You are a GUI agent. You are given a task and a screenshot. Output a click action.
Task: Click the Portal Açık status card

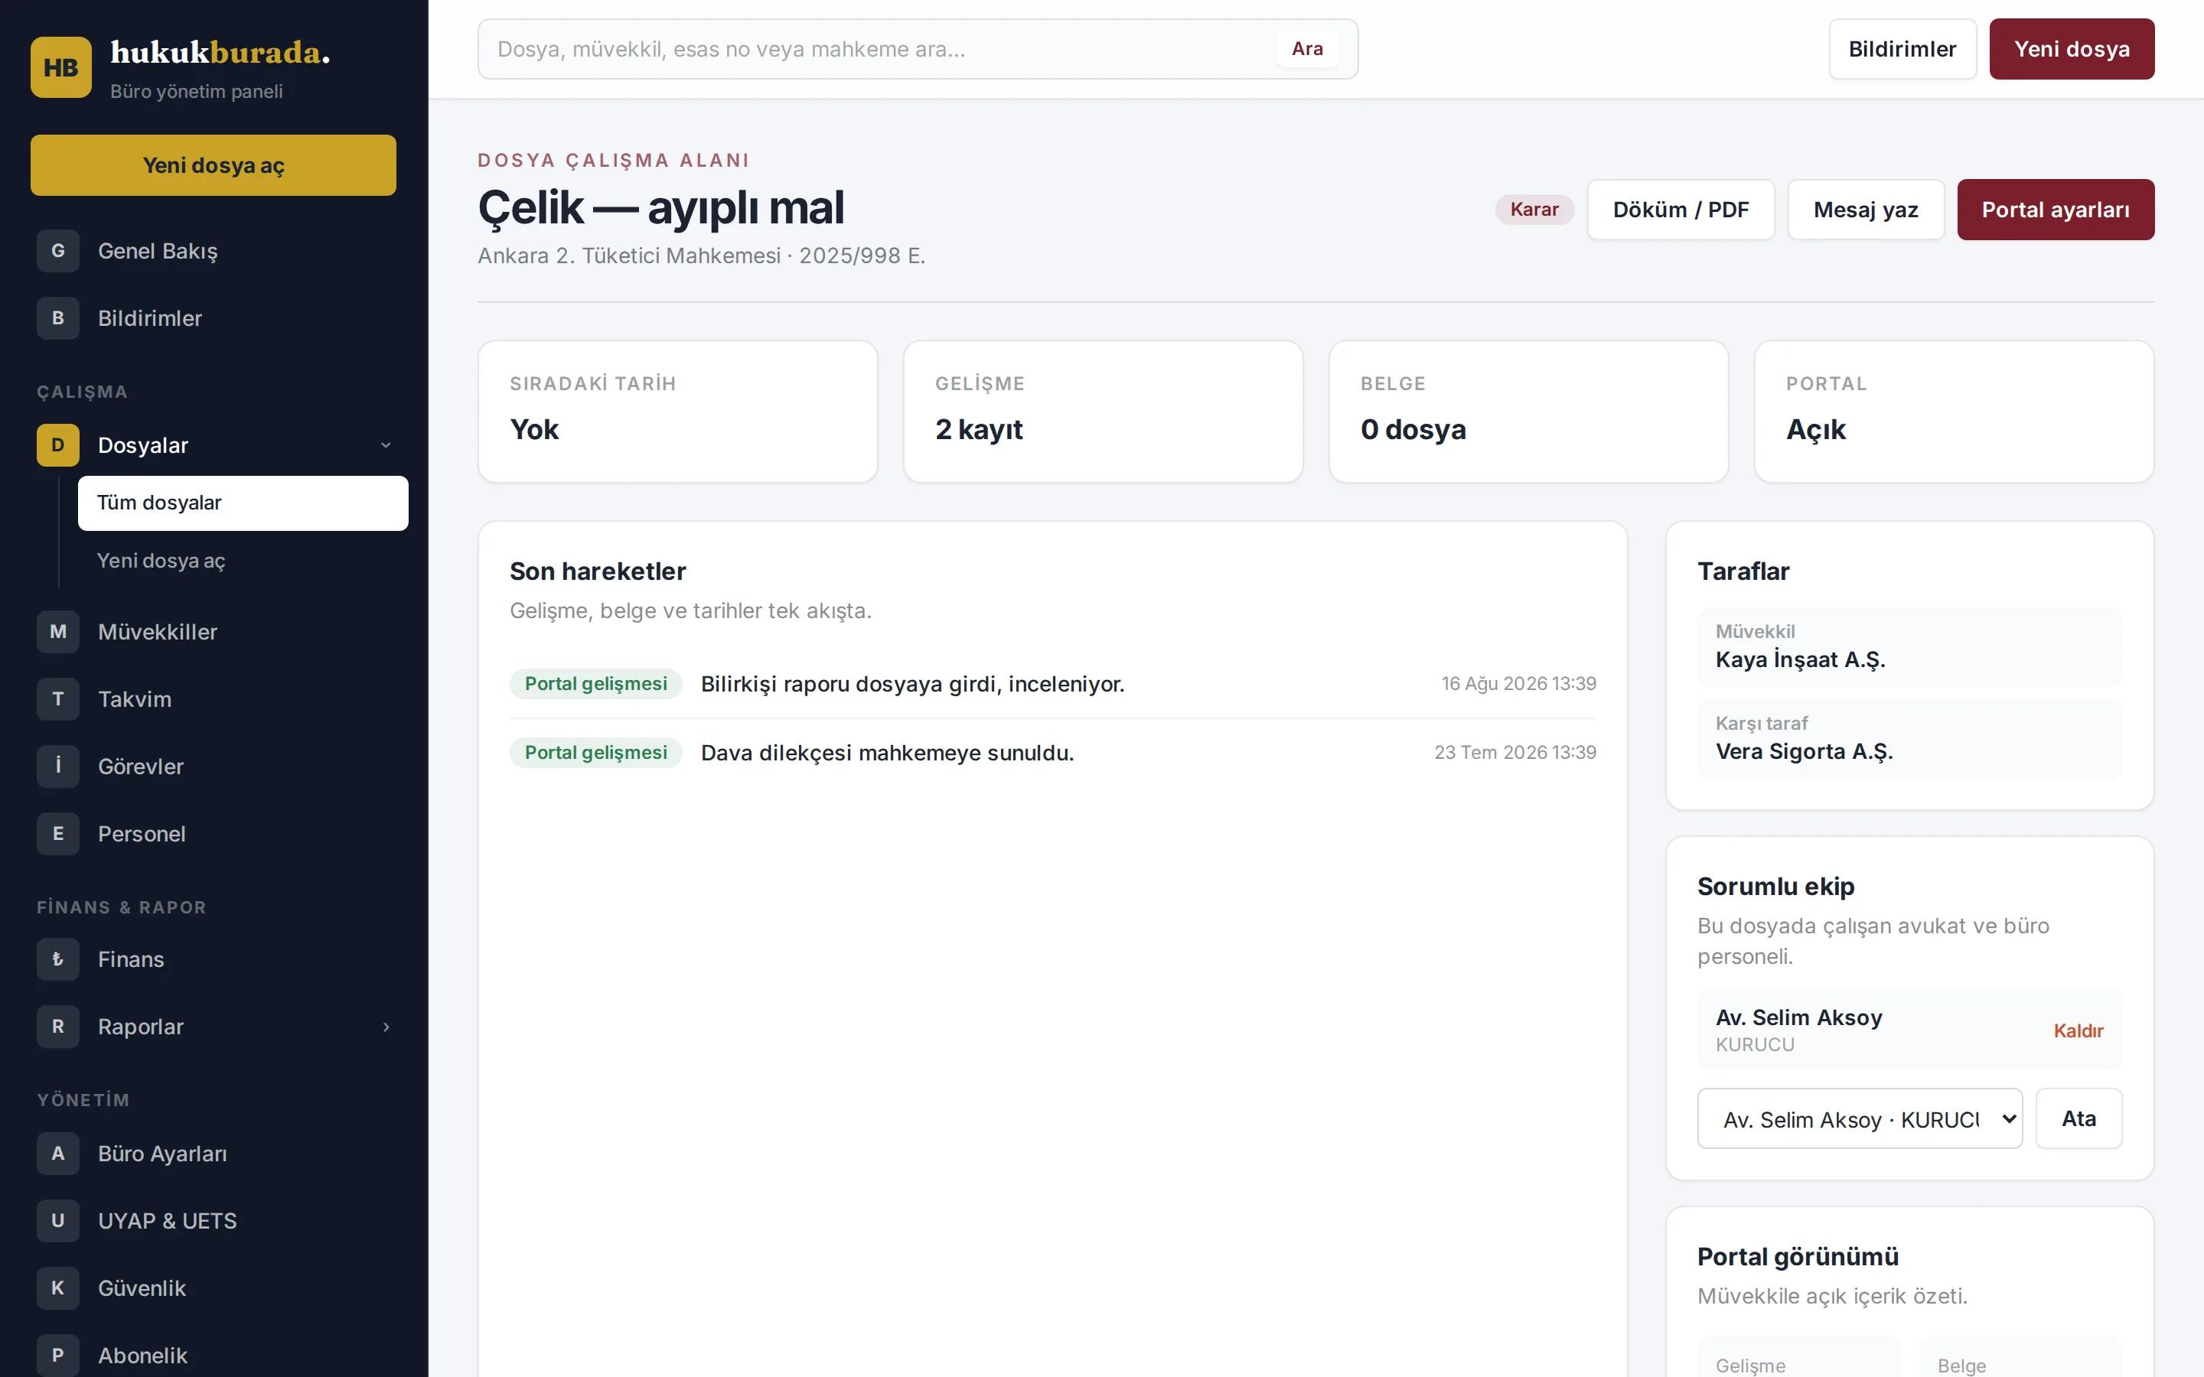1954,412
